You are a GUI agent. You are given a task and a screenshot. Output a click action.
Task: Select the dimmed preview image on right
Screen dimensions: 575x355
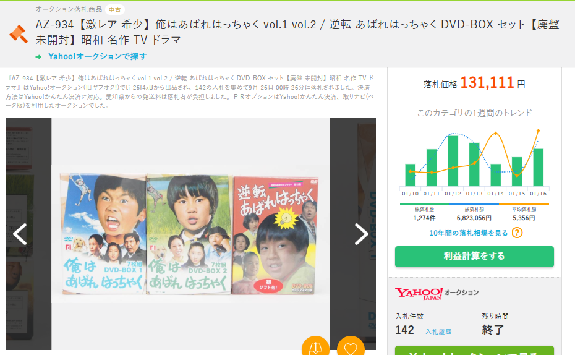tap(353, 234)
